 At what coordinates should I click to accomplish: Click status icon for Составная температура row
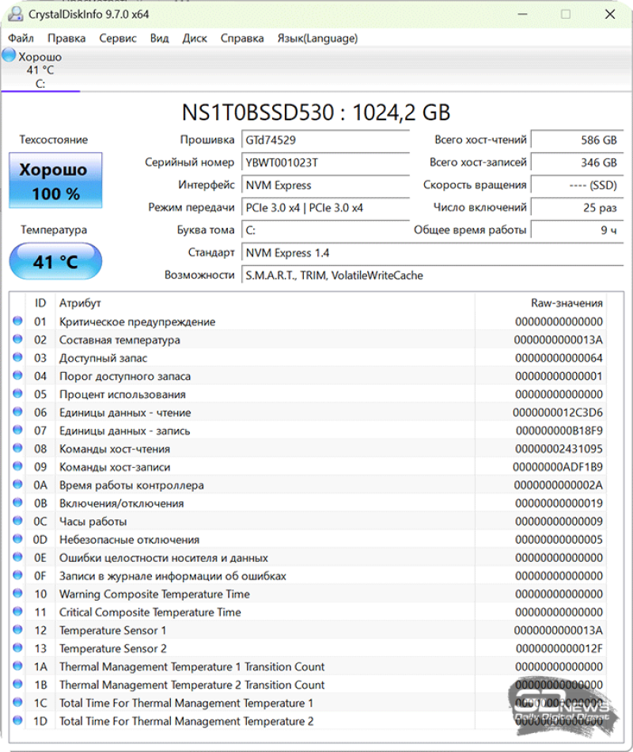point(17,340)
